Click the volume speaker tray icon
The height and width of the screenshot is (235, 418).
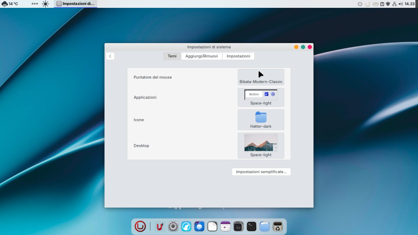coord(401,4)
